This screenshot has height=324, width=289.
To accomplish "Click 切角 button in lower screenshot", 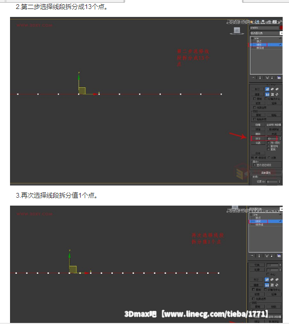I will pos(257,265).
